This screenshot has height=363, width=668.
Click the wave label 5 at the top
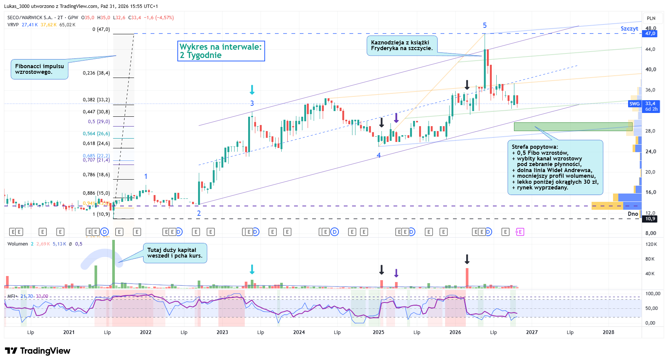[x=485, y=26]
